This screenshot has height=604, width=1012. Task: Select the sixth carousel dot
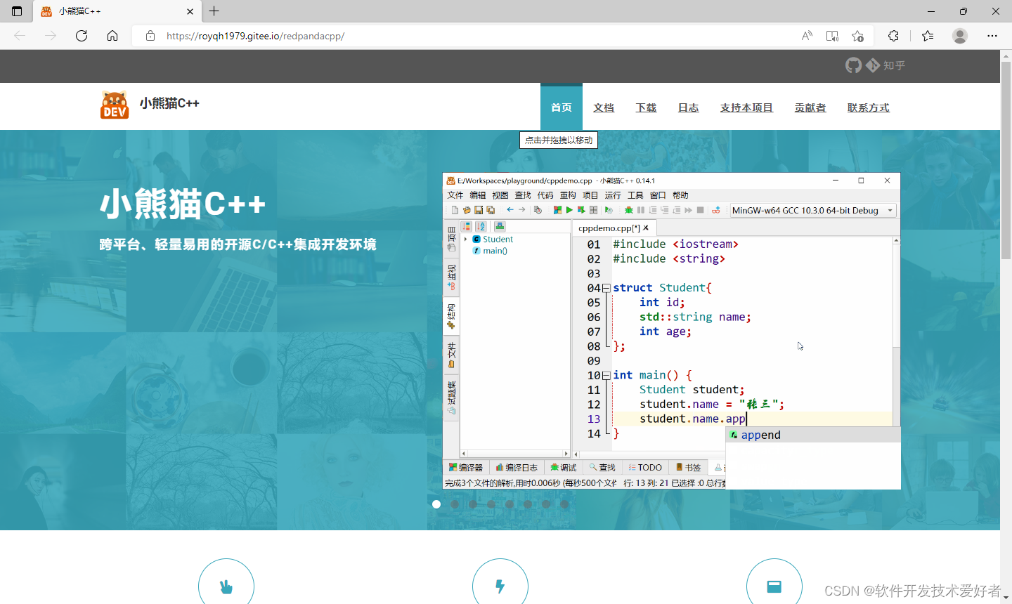pos(528,504)
